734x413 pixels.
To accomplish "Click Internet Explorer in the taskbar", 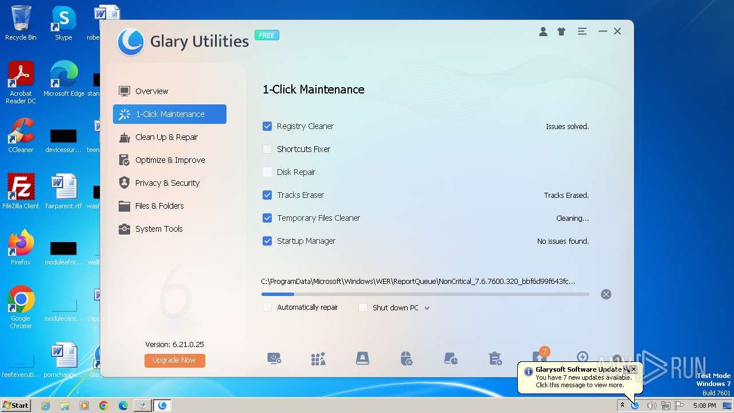I will [45, 406].
